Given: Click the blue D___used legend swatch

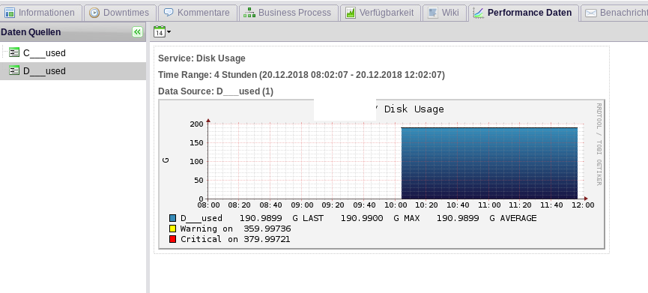Looking at the screenshot, I should pyautogui.click(x=173, y=218).
